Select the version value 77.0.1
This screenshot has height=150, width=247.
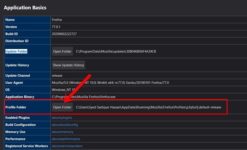(56, 27)
